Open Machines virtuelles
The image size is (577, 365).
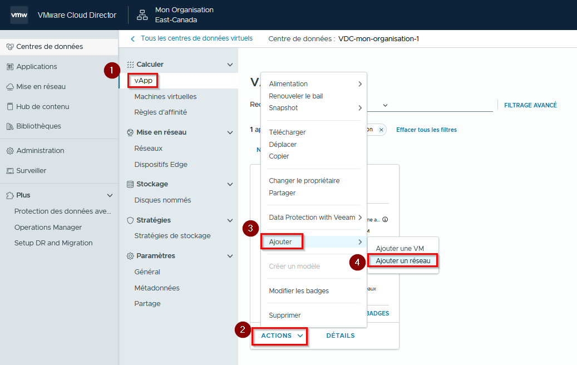[166, 97]
